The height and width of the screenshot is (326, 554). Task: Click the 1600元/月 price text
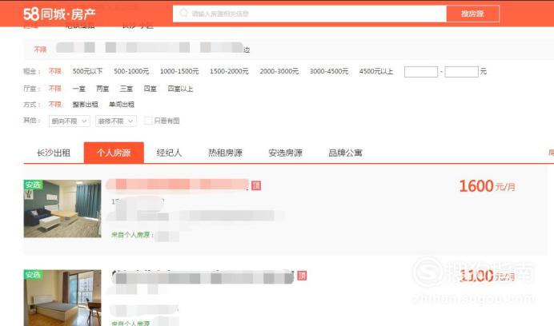[x=487, y=186]
